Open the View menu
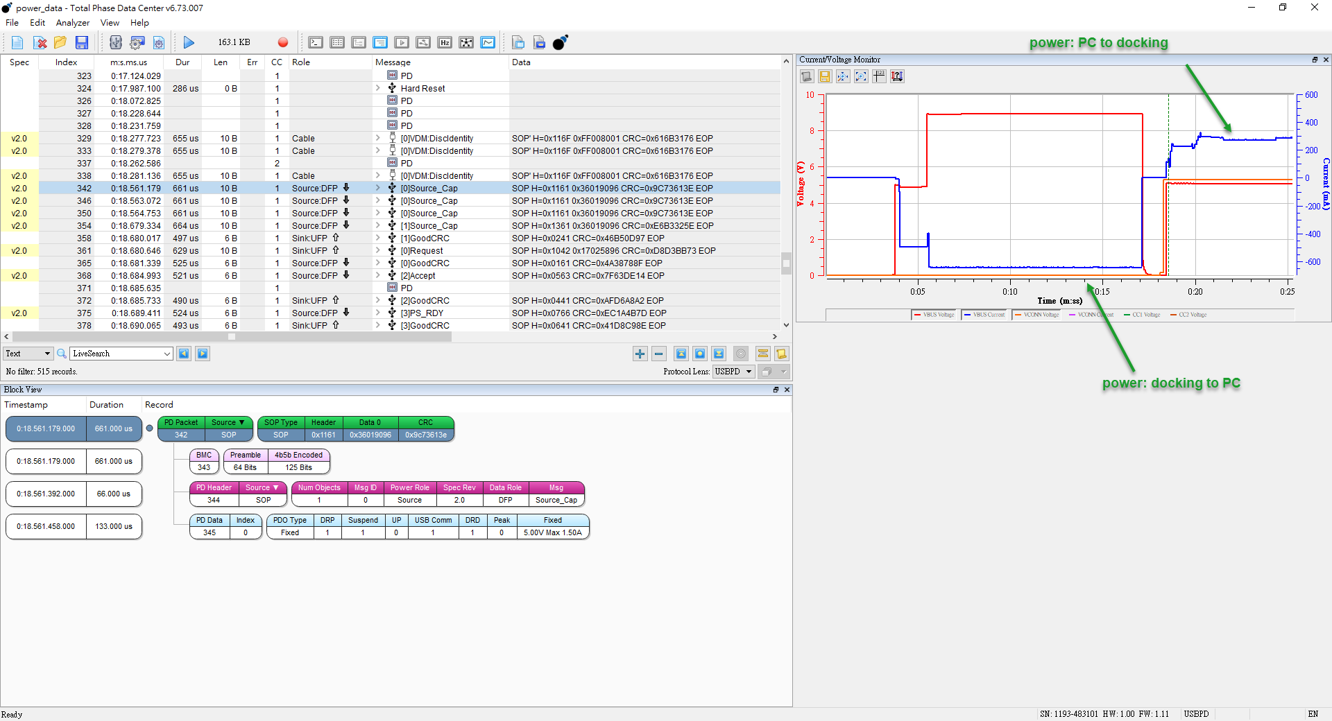 (110, 23)
